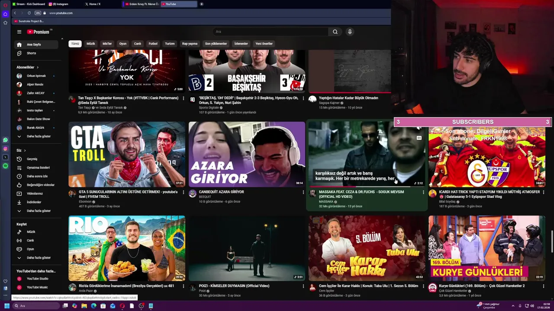Open YouTube Music link in sidebar
Image resolution: width=554 pixels, height=311 pixels.
[36, 287]
